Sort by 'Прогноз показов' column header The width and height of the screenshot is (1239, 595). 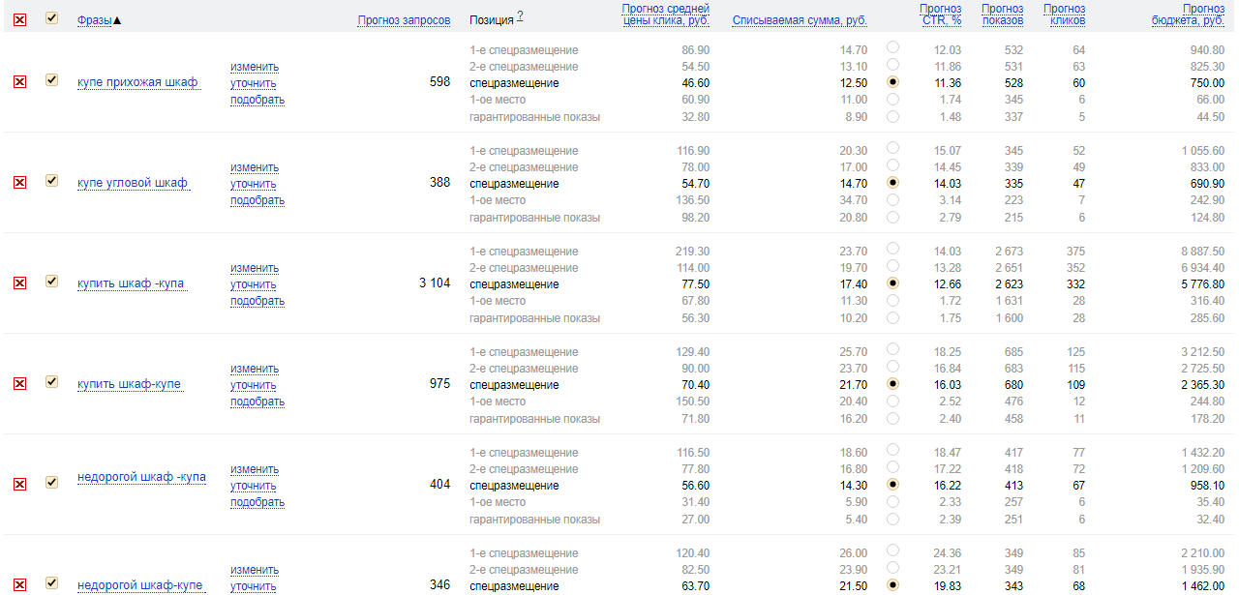click(x=1002, y=15)
